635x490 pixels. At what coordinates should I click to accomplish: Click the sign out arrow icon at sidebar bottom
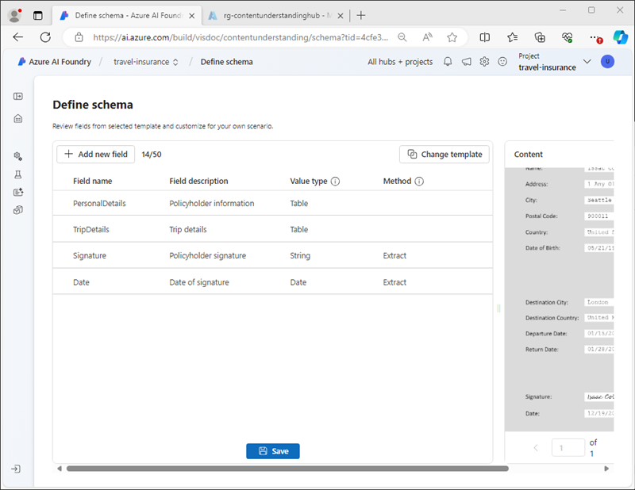[x=16, y=469]
